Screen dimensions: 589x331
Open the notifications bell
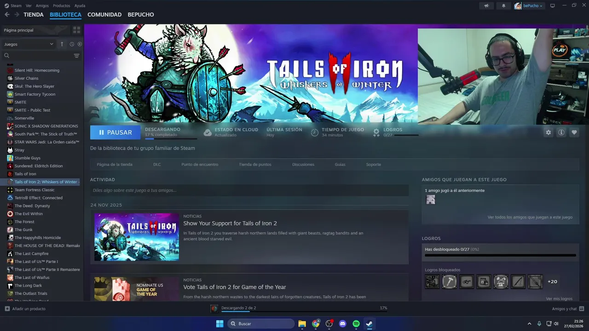click(x=503, y=6)
